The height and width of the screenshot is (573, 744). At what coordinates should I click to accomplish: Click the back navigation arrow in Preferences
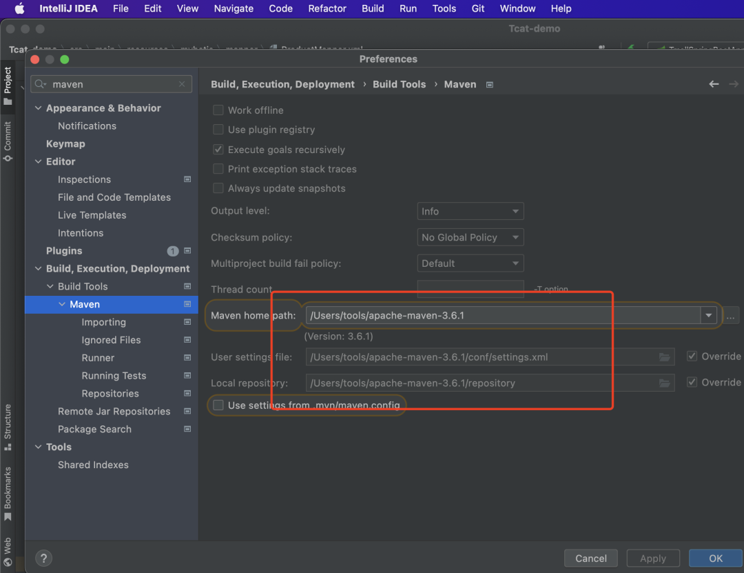[714, 84]
